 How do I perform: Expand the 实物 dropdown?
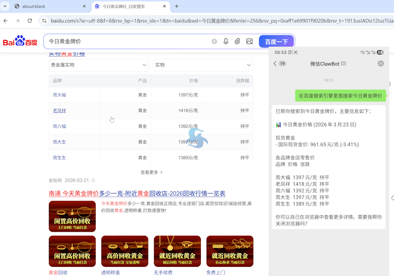click(203, 65)
